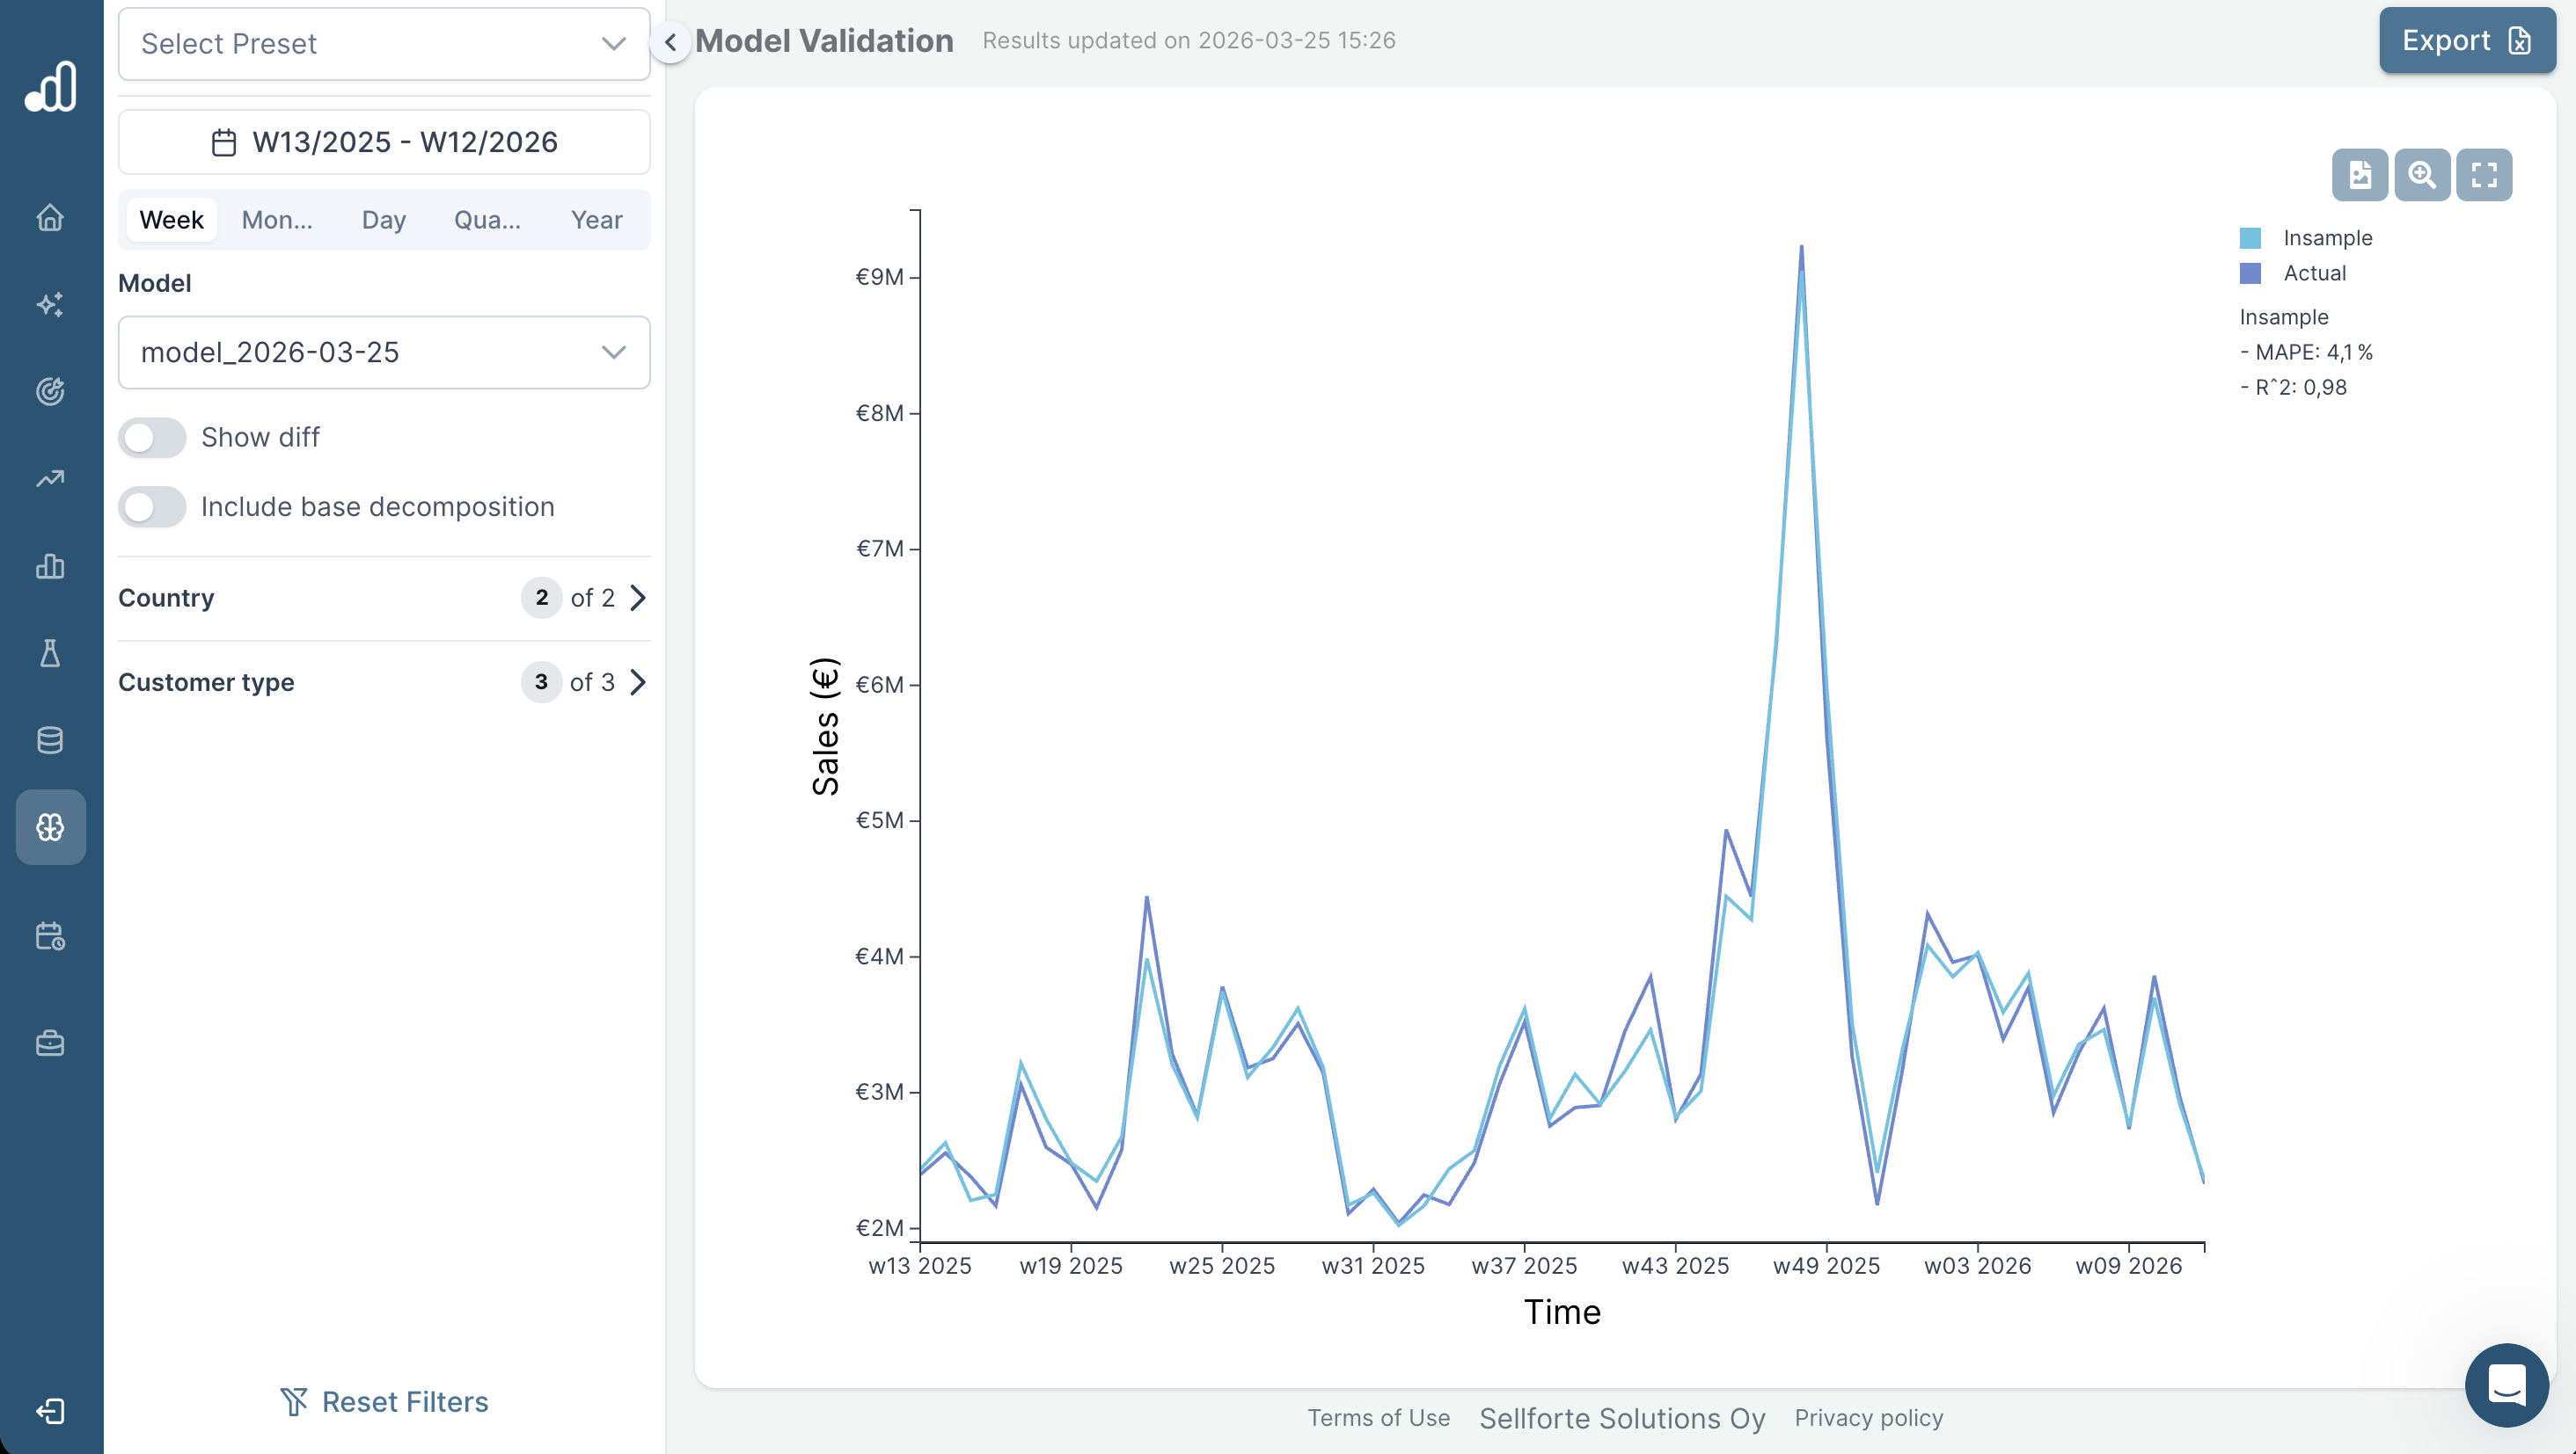Open the home icon in sidebar

(50, 217)
